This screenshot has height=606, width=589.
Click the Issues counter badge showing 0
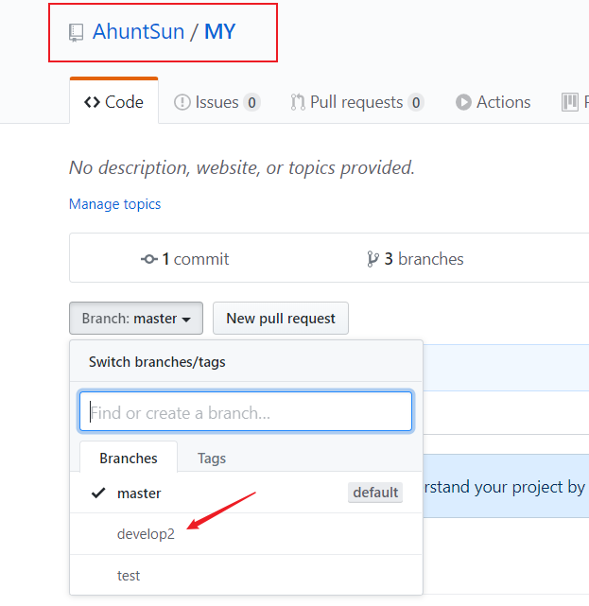[251, 103]
